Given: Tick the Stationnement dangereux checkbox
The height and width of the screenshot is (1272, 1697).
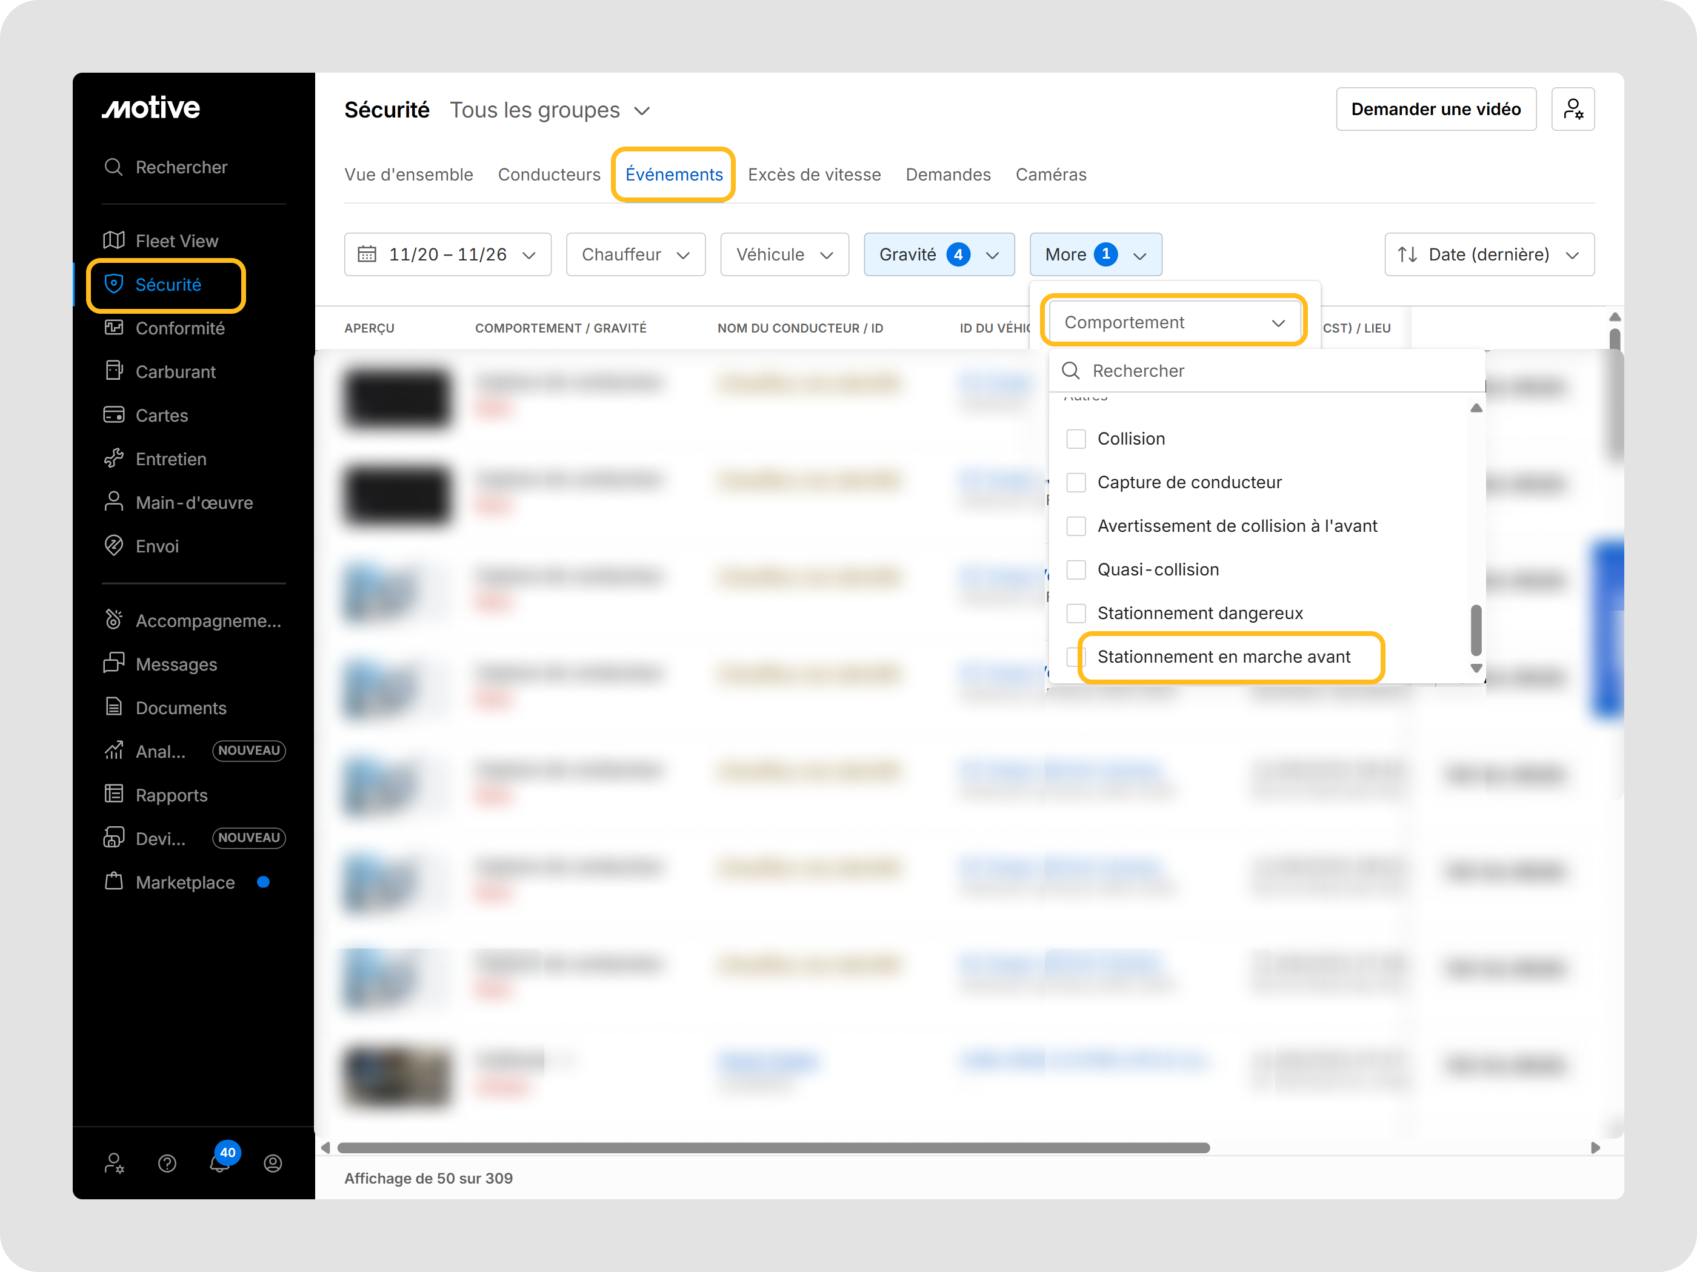Looking at the screenshot, I should (1076, 614).
